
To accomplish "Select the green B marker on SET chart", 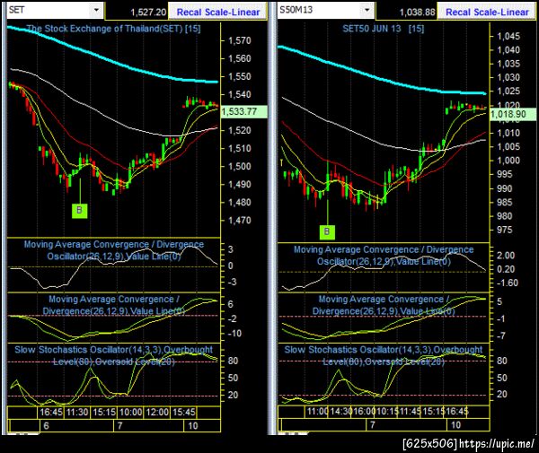I will 79,211.
